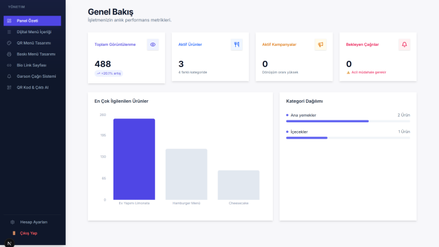The width and height of the screenshot is (439, 247).
Task: Click the Ev Yapımı Limonata chart bar
Action: pos(134,159)
